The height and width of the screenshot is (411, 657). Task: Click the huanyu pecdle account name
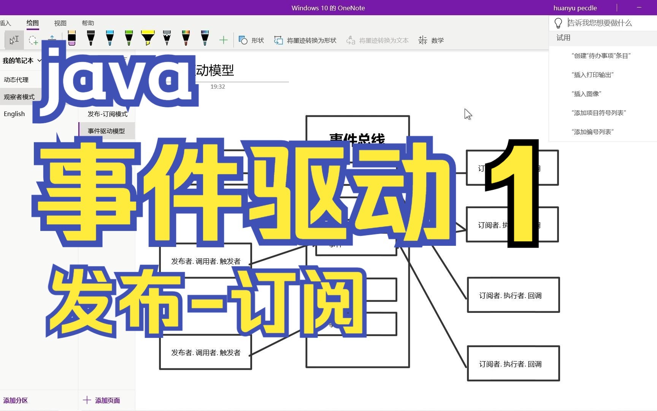click(575, 8)
